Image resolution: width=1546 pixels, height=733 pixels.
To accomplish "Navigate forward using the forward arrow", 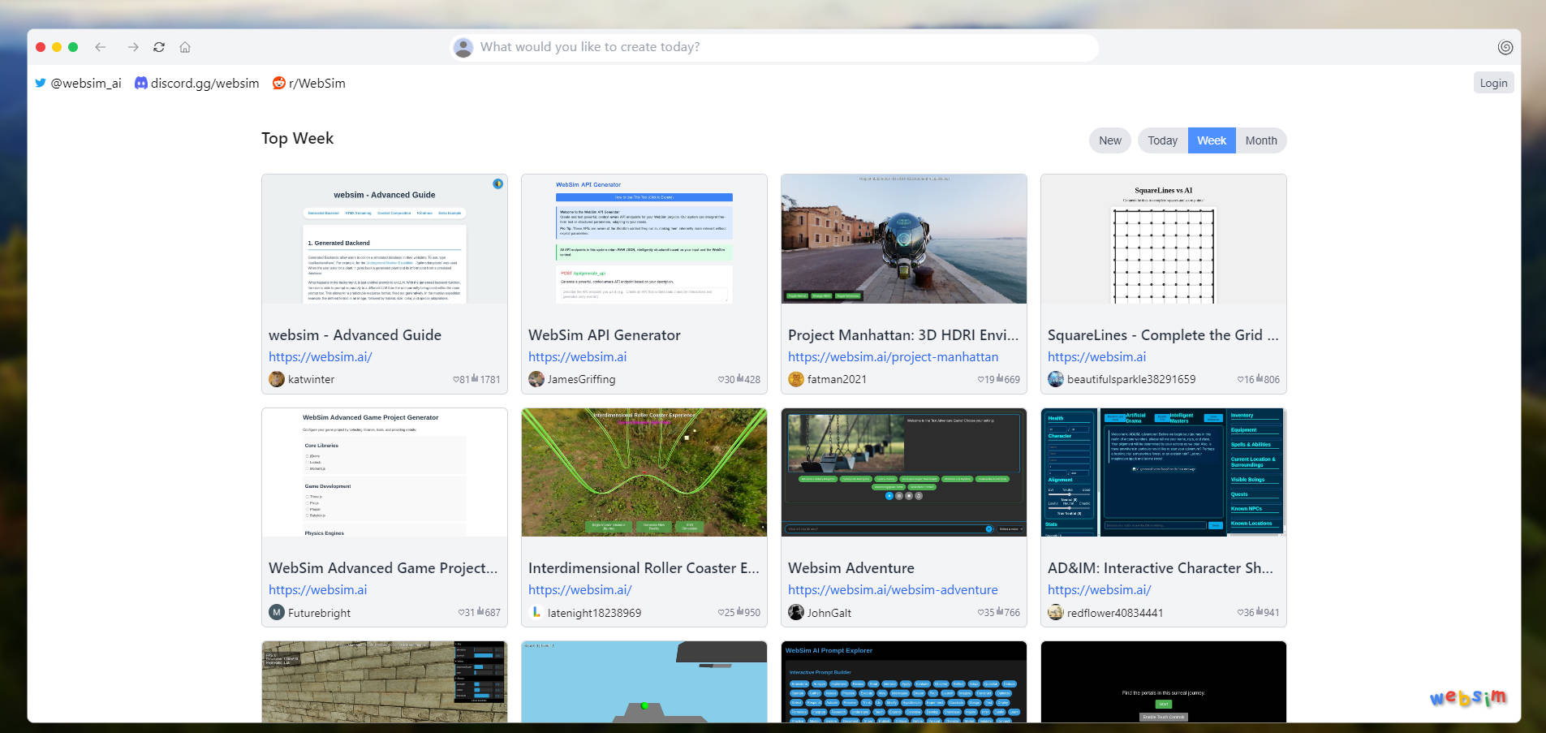I will click(133, 47).
